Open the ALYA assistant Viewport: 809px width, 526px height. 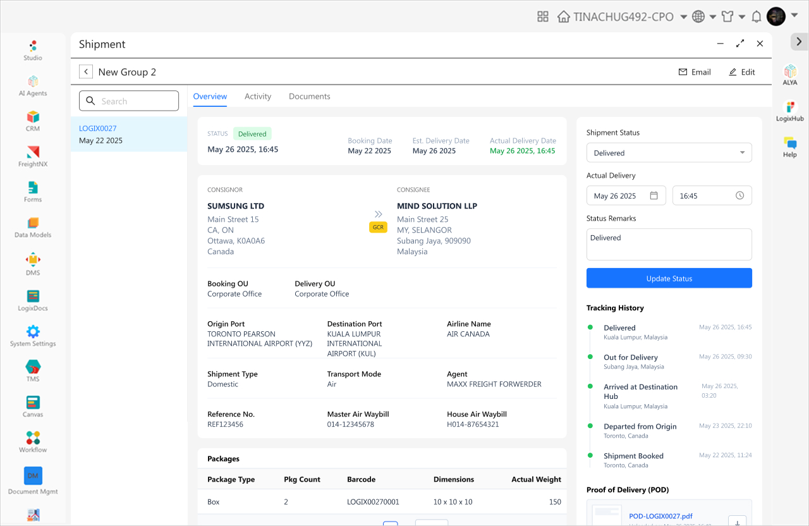click(x=790, y=75)
